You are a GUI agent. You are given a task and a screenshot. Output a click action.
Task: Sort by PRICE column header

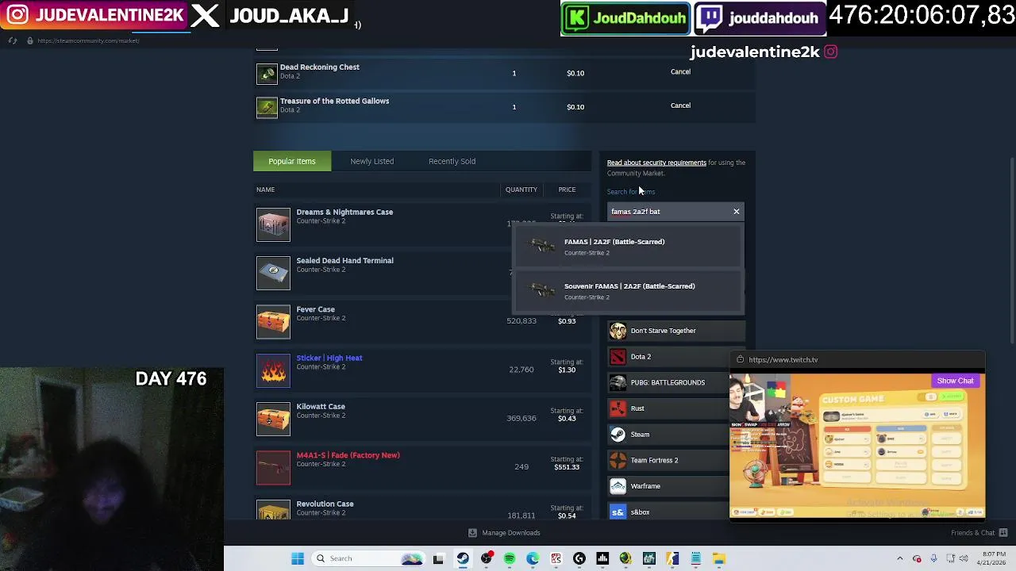567,190
